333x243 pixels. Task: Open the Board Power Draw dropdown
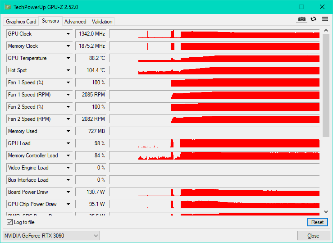[68, 192]
